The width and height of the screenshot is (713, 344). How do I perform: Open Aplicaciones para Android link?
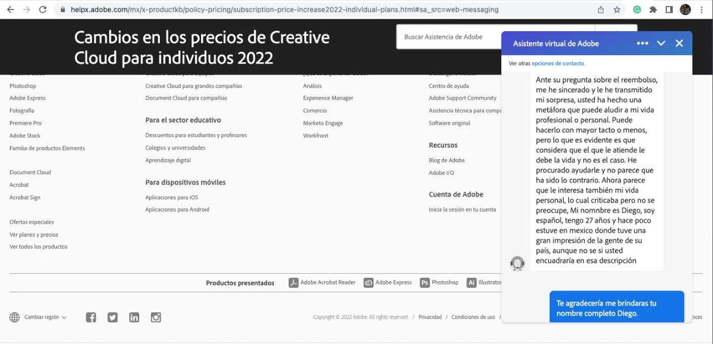point(178,210)
